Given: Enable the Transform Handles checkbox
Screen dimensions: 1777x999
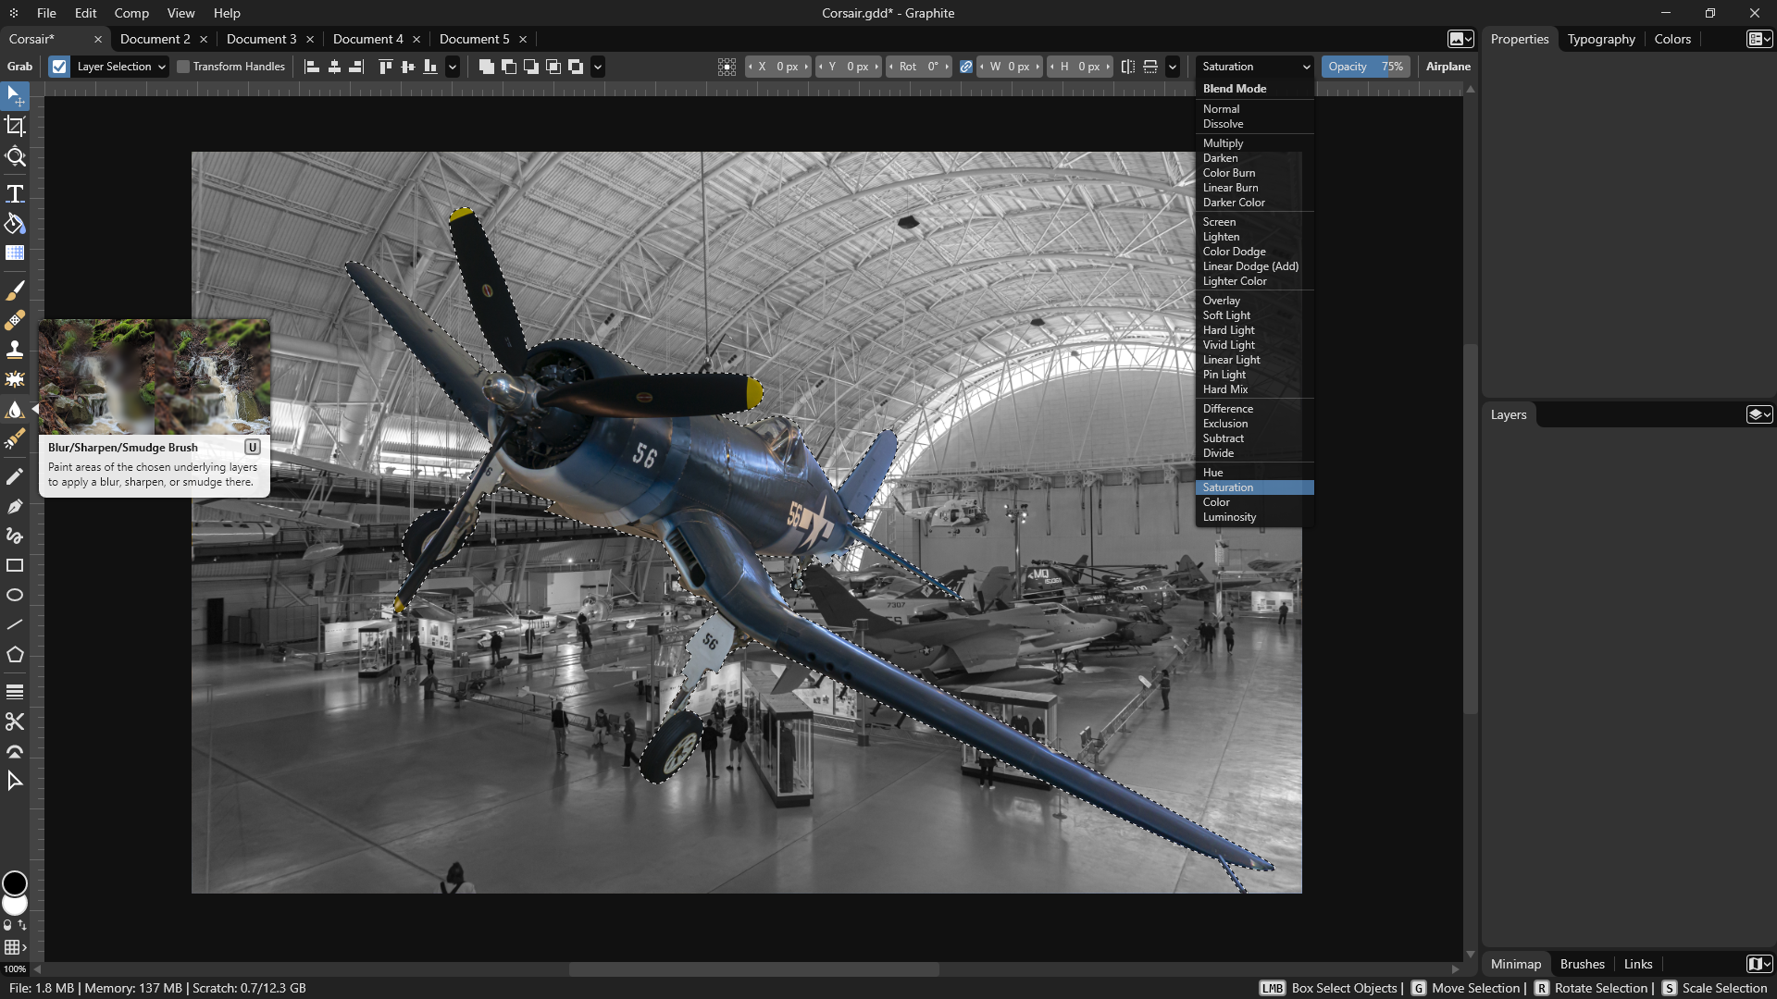Looking at the screenshot, I should click(183, 67).
